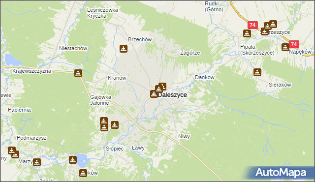Screen dimensions: 315x182
Task: Click the Krajewszczyzna label
Action: [31, 71]
